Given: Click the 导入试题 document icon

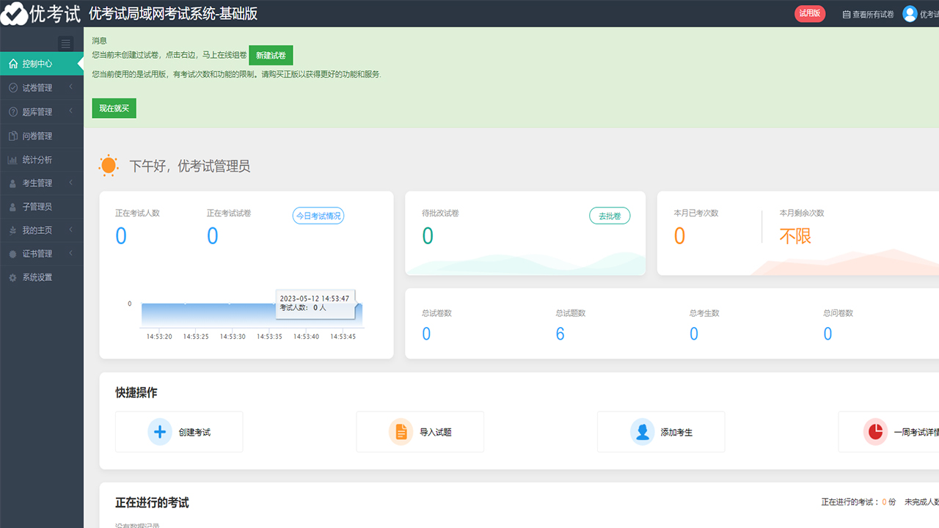Looking at the screenshot, I should click(x=401, y=431).
